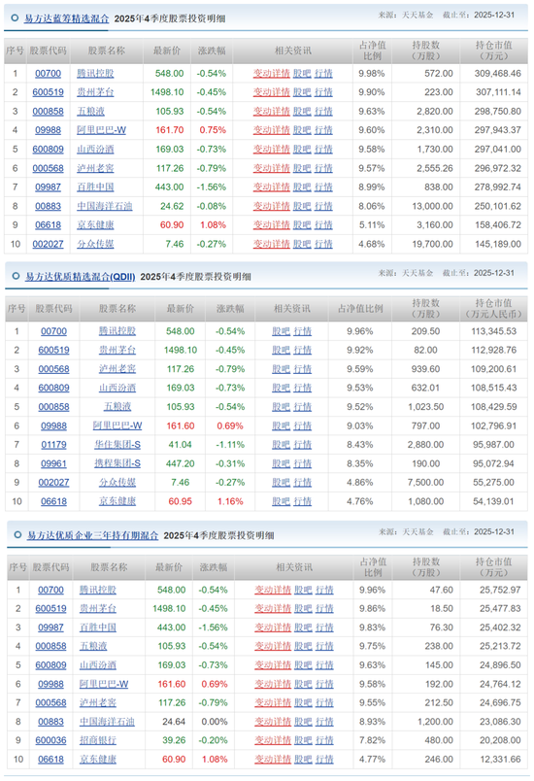Select the 1.16% change value

(x=230, y=501)
